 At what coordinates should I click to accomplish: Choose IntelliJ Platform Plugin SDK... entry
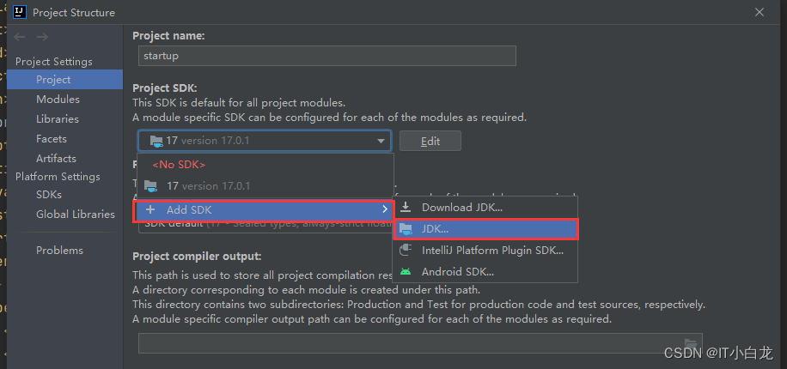click(485, 251)
